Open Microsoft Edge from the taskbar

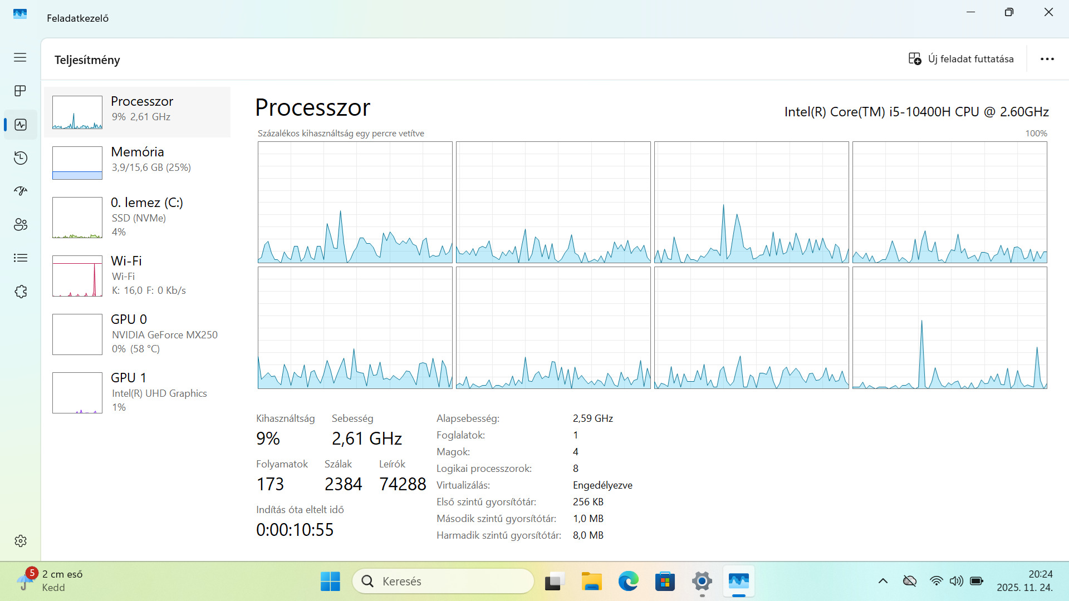(628, 581)
